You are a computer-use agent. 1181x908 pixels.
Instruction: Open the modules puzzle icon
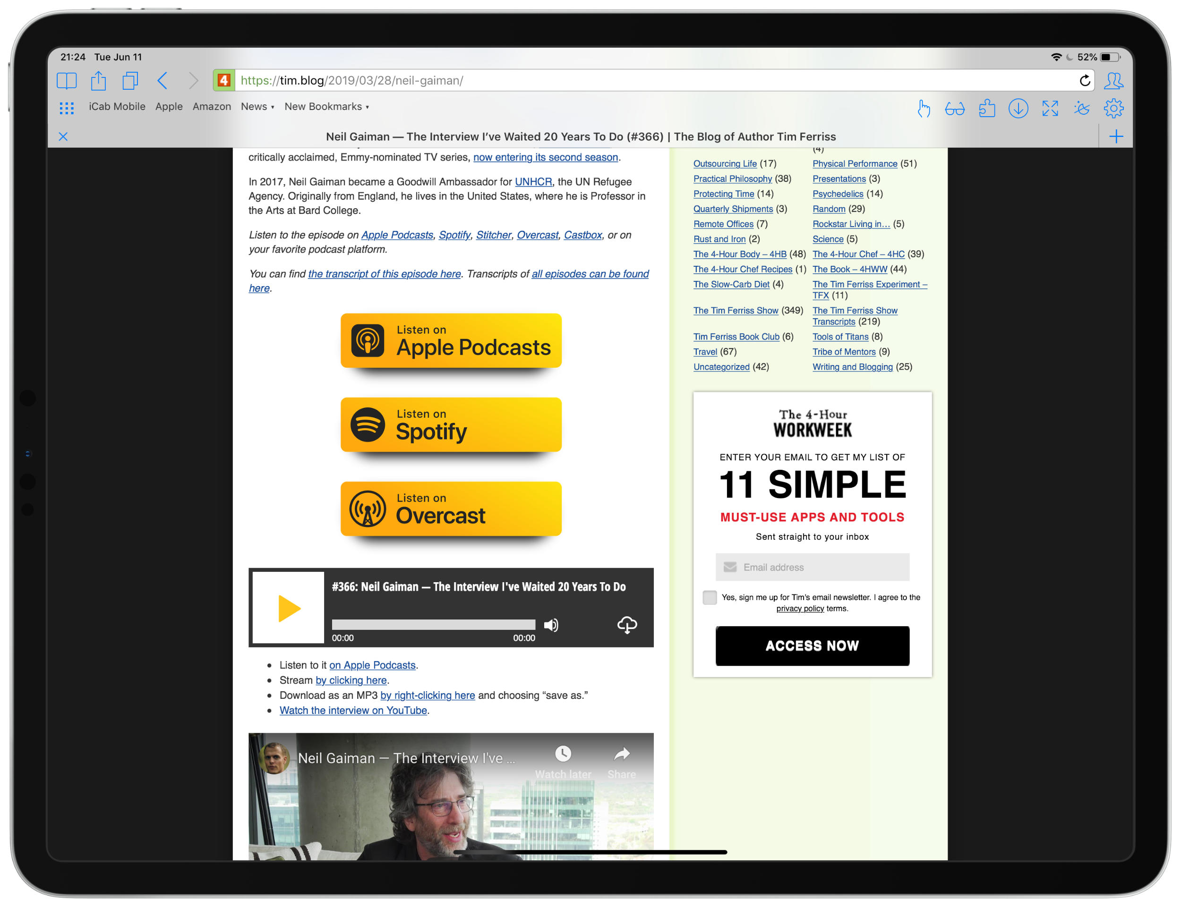pyautogui.click(x=986, y=109)
